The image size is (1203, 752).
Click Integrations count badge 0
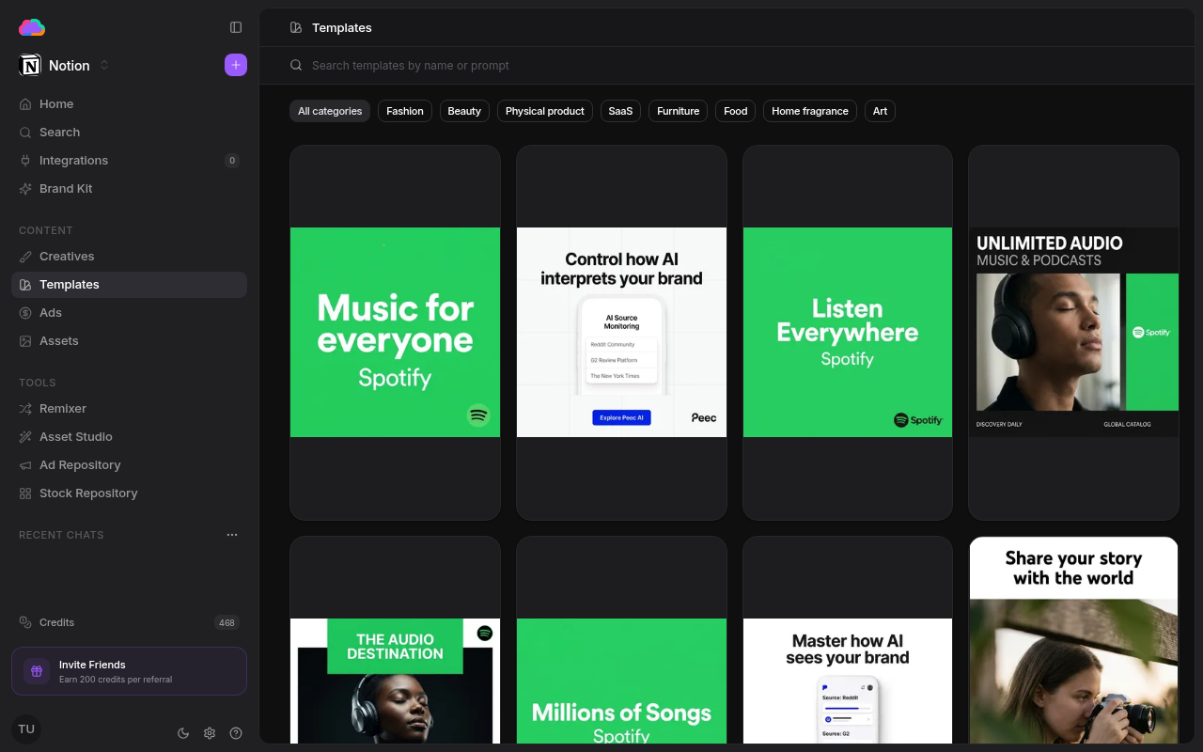[232, 161]
